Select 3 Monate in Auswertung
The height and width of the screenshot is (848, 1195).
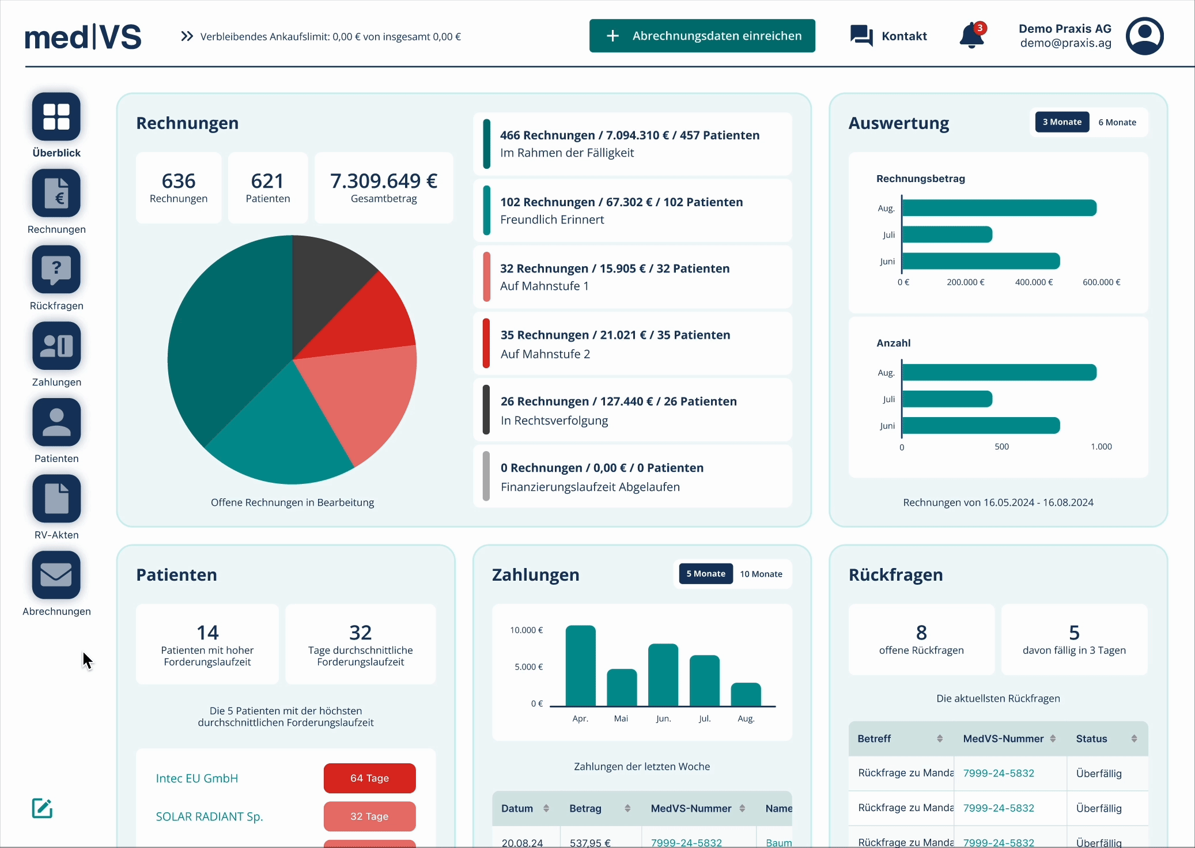click(1061, 122)
